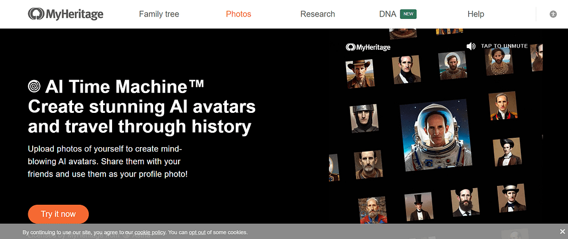The height and width of the screenshot is (239, 568).
Task: Select the avatar wearing tall top hat at bottom
Action: tap(419, 207)
